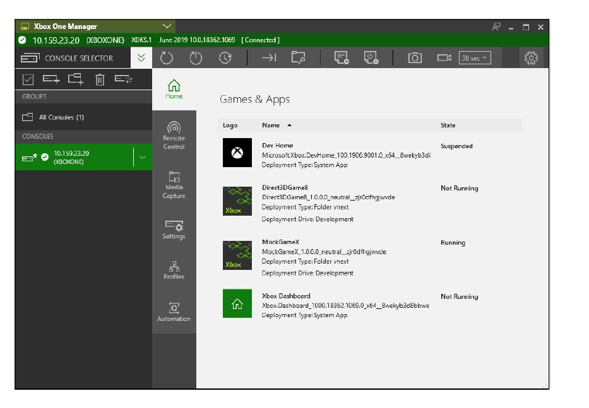Screen dimensions: 589x408
Task: Toggle the select-all consoles checkbox
Action: (x=28, y=79)
